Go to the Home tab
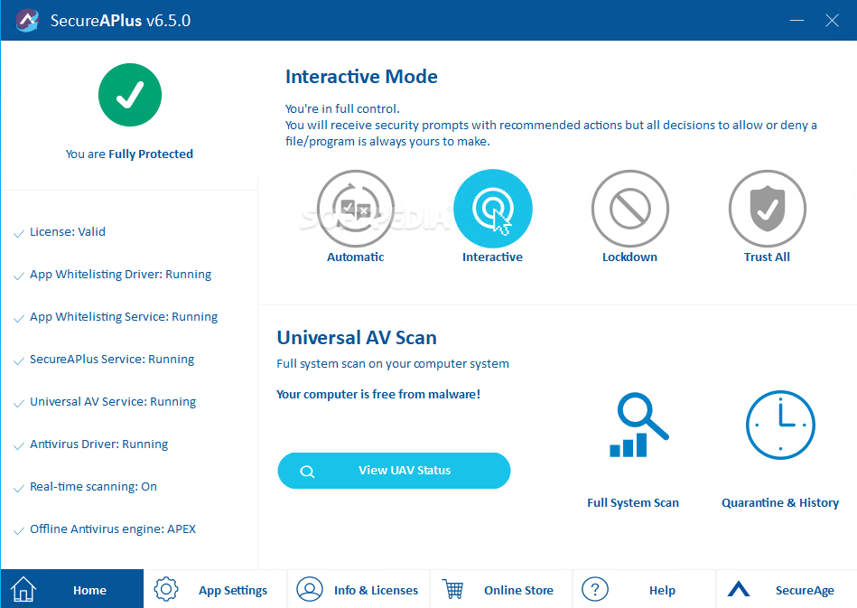 click(x=72, y=589)
